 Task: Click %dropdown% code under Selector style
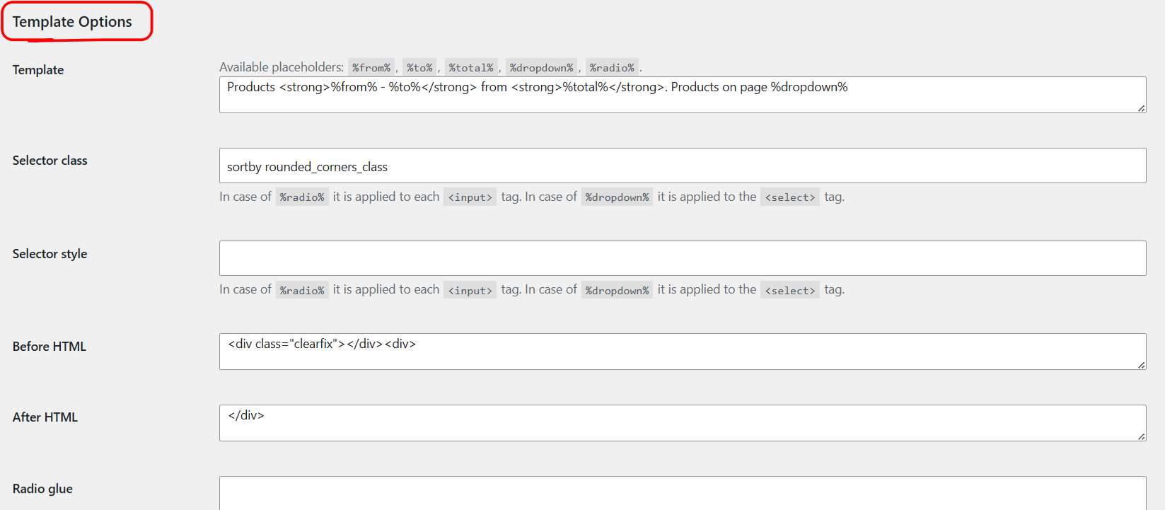[x=618, y=290]
